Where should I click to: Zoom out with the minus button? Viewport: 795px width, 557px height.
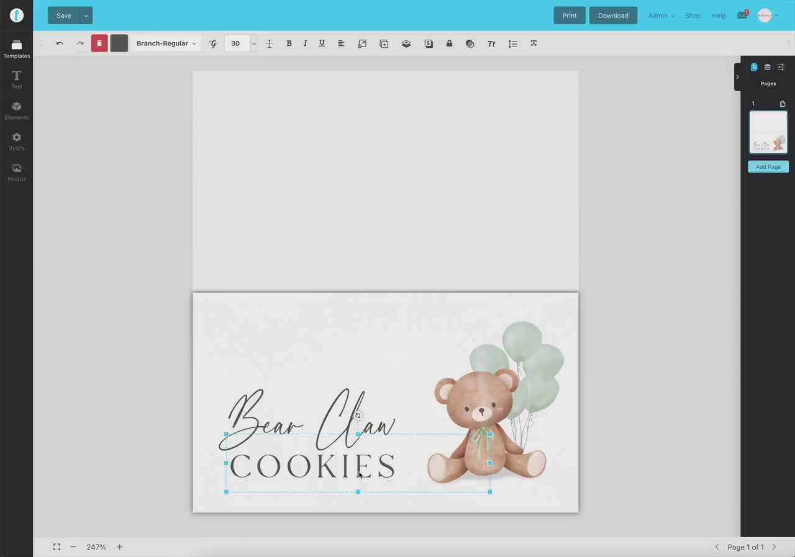tap(73, 547)
